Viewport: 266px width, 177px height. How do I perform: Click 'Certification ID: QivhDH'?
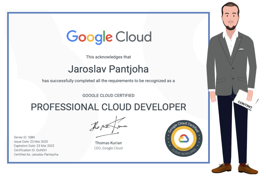30,150
